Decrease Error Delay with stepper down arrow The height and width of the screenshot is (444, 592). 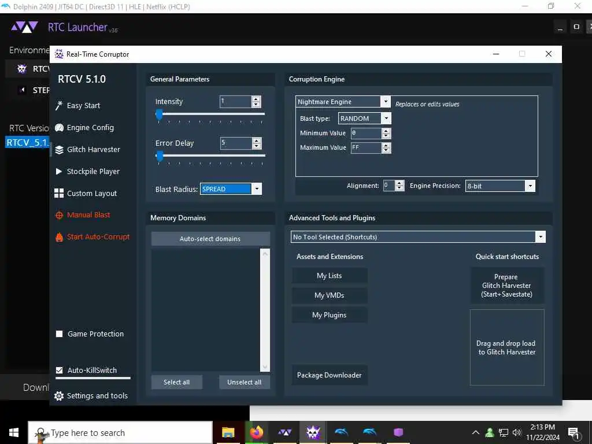point(256,146)
